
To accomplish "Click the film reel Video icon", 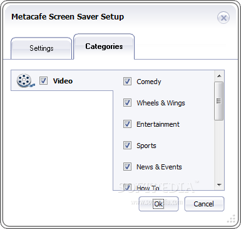I will coord(26,81).
